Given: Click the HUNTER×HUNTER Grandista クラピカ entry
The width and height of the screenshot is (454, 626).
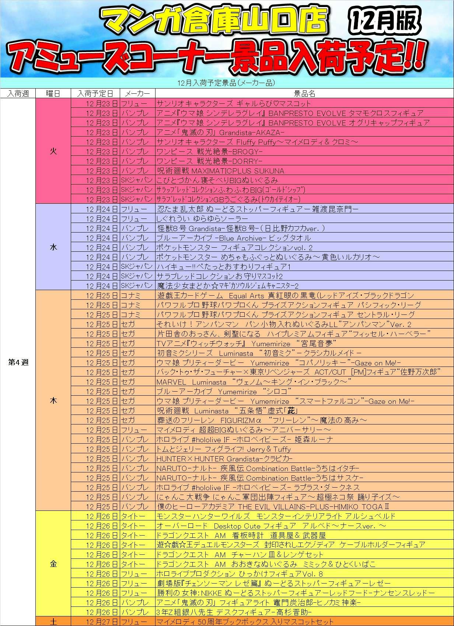Looking at the screenshot, I should (224, 459).
